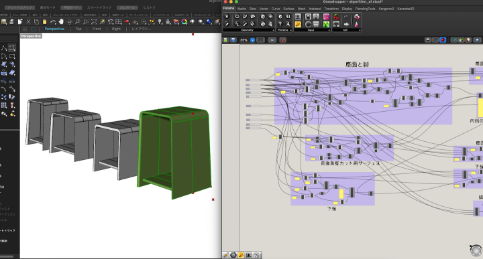Open the Kangaroo2 tab in Grasshopper
Image resolution: width=483 pixels, height=259 pixels.
[386, 9]
